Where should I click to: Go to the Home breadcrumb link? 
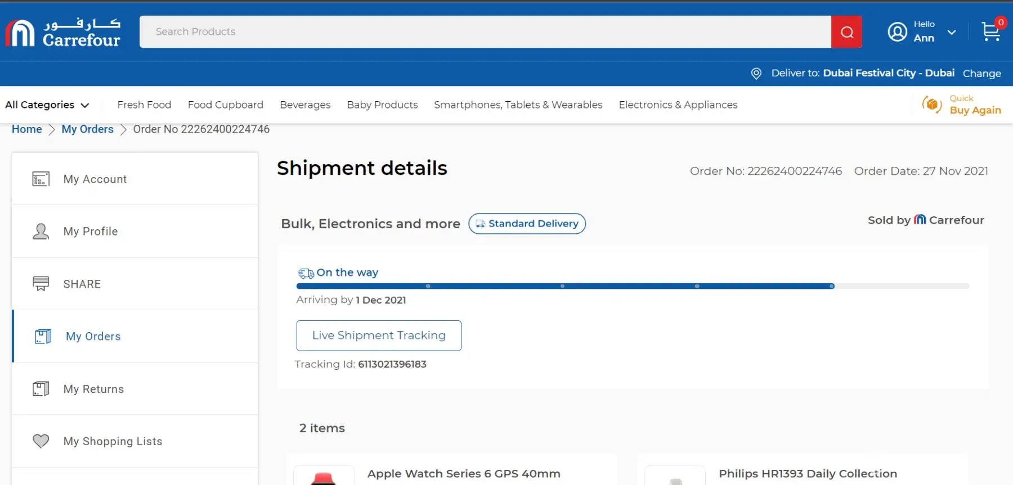point(27,129)
